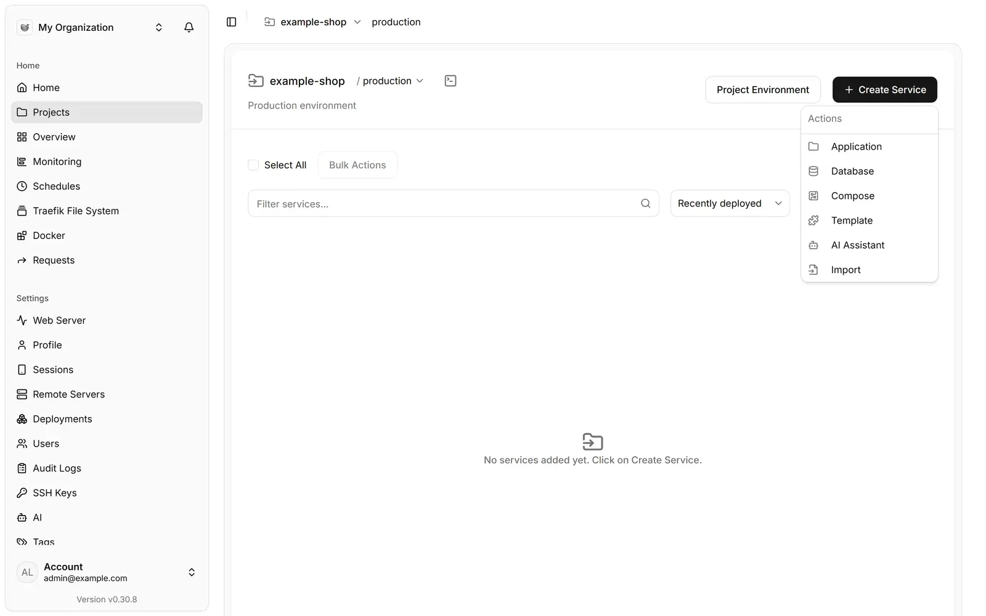Click the Deployments icon in sidebar
Image resolution: width=986 pixels, height=616 pixels.
tap(22, 419)
